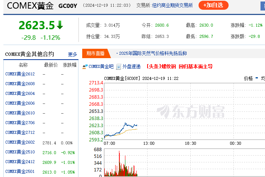Click the +加自选 button

coord(214,5)
